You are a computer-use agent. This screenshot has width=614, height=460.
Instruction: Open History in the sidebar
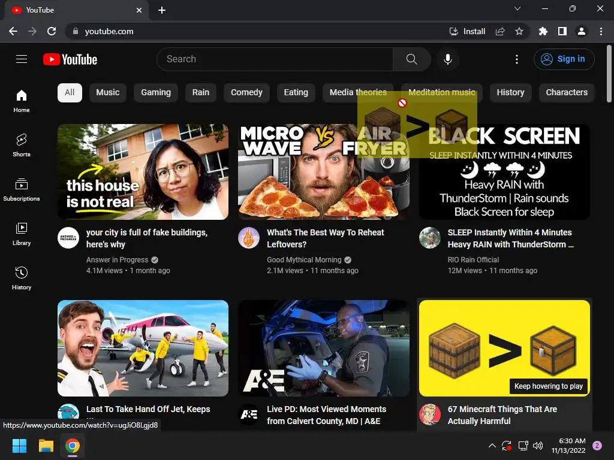point(22,278)
